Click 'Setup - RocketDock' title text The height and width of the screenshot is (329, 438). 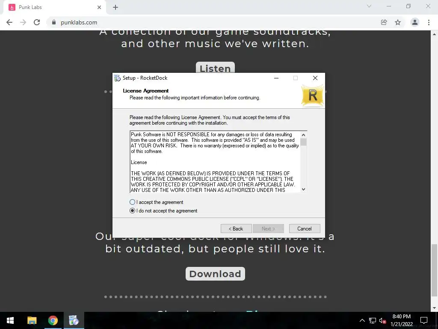145,78
